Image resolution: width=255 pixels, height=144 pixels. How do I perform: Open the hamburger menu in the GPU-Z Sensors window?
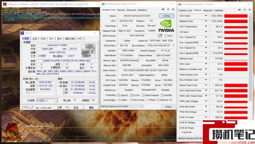250,10
